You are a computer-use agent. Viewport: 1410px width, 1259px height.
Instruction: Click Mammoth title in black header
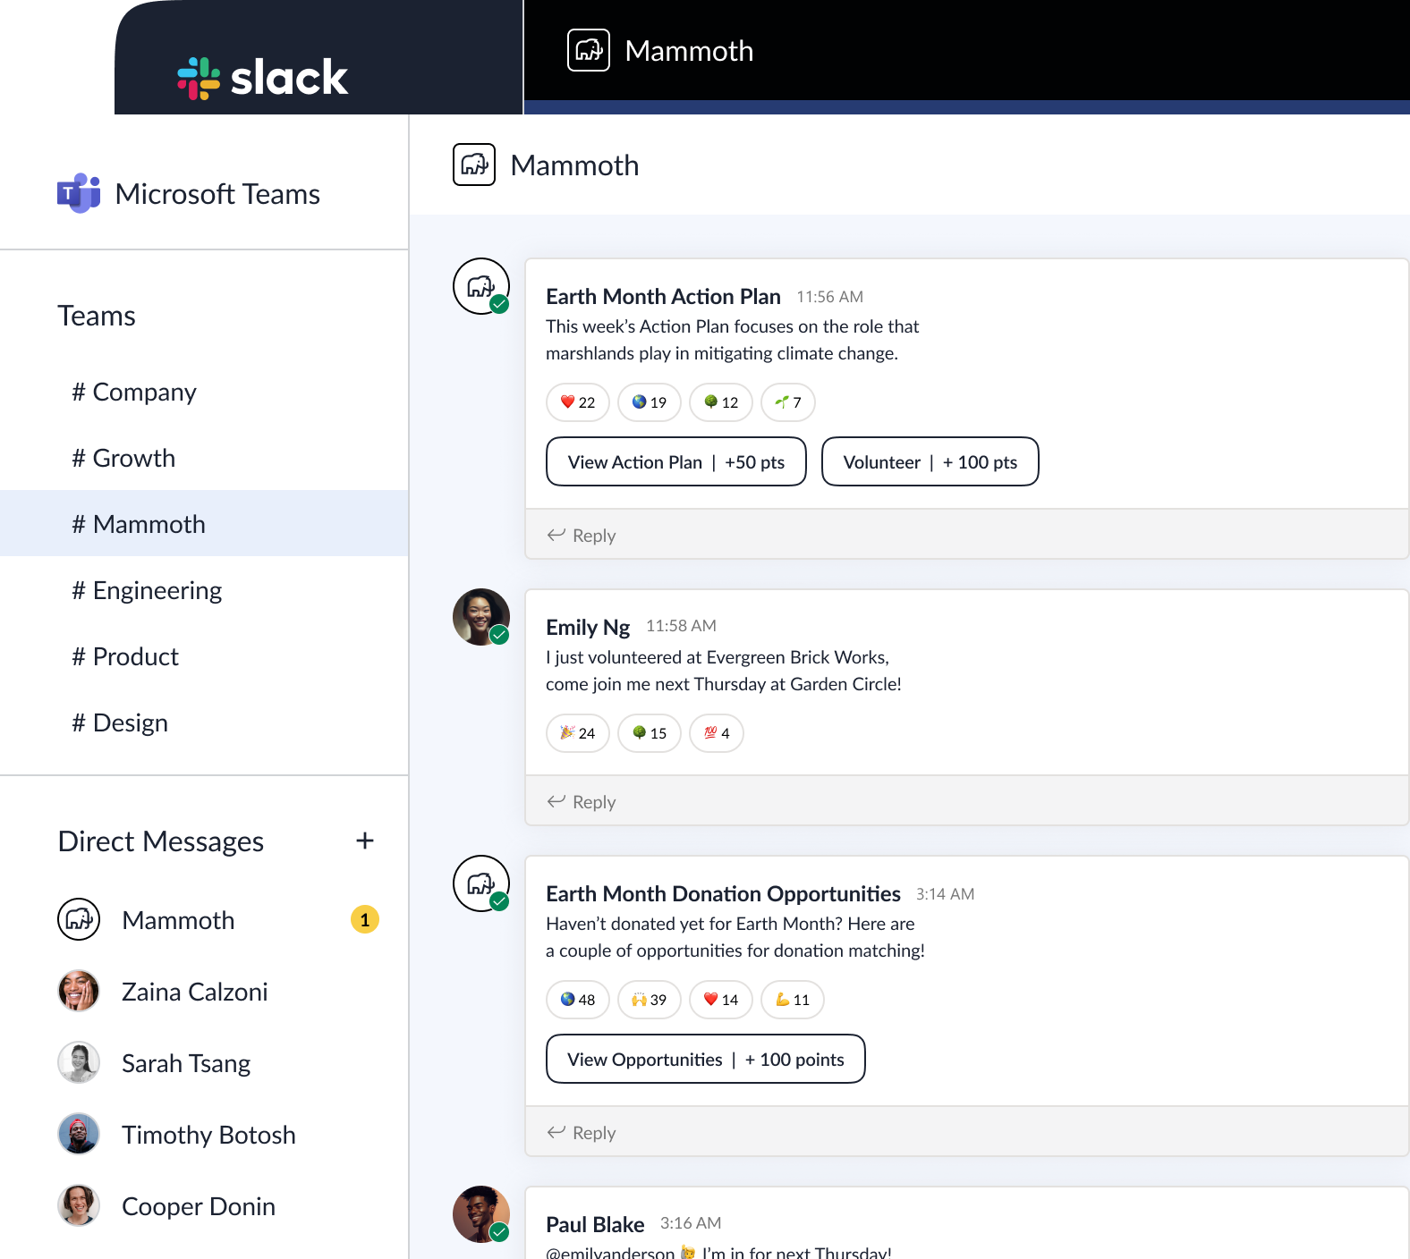pyautogui.click(x=689, y=51)
